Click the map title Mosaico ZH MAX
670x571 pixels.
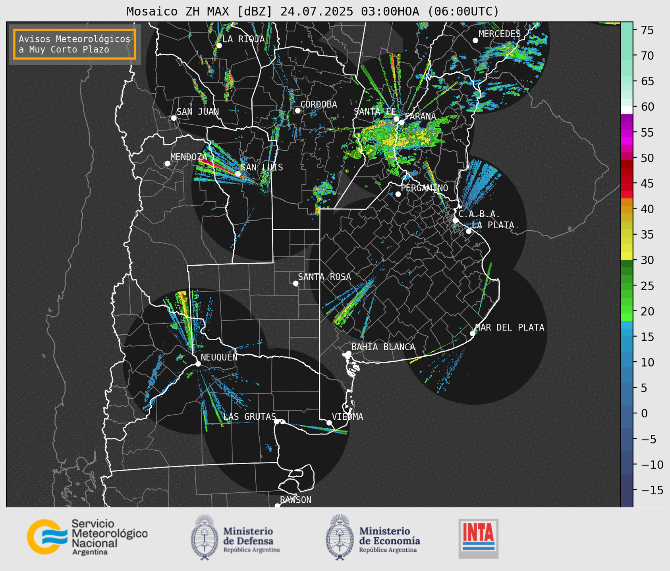[x=312, y=12]
